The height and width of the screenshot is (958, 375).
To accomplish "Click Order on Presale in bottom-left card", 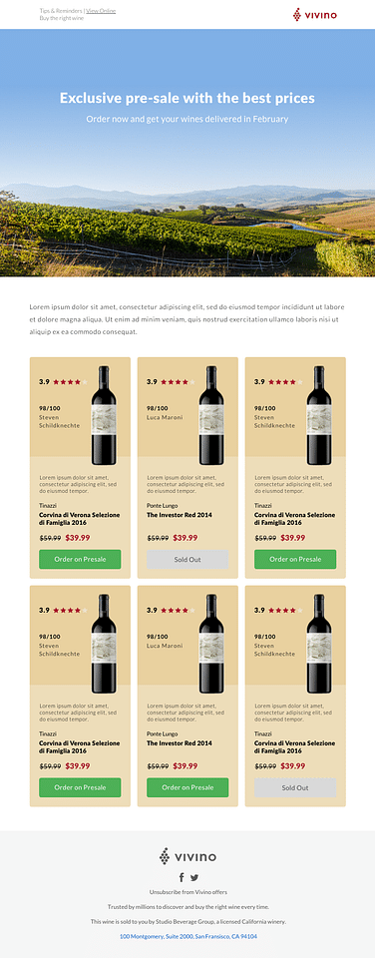I will (x=80, y=787).
